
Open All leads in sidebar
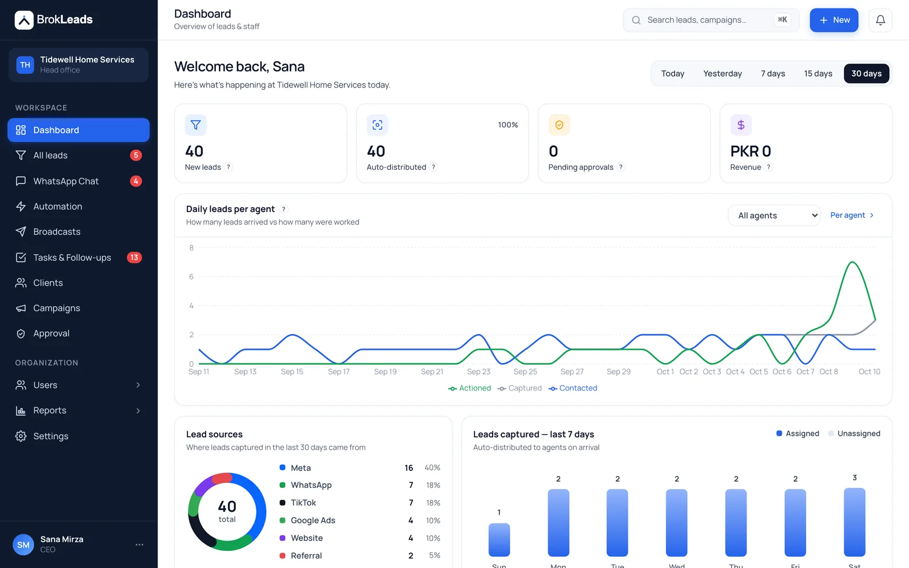(x=78, y=155)
